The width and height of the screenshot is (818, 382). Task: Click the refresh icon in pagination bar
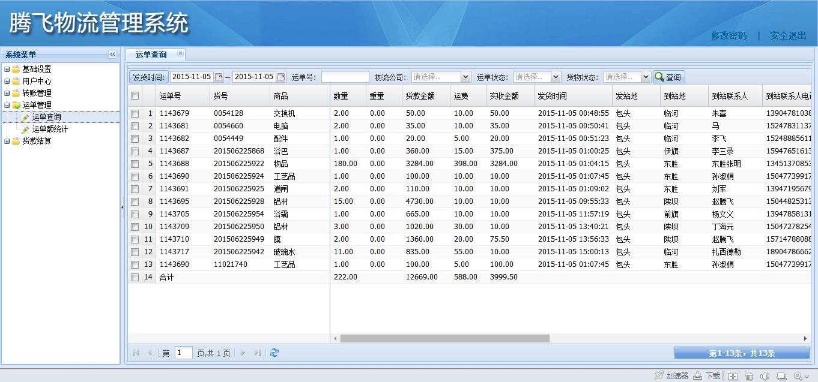274,353
